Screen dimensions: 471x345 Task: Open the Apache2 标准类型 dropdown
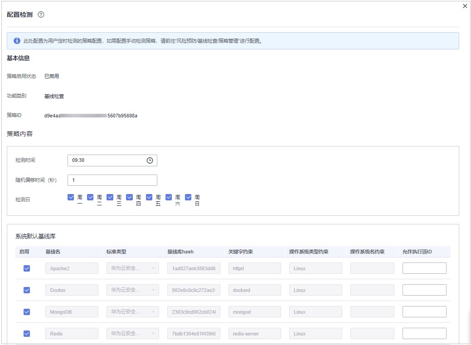pos(132,268)
